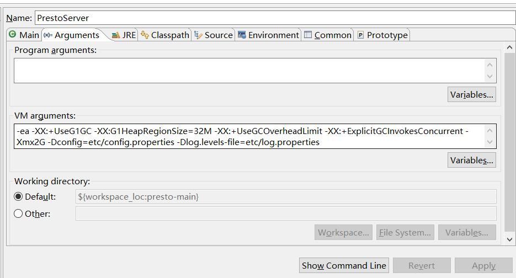Click inside VM arguments text area
This screenshot has height=278, width=516.
tap(249, 136)
